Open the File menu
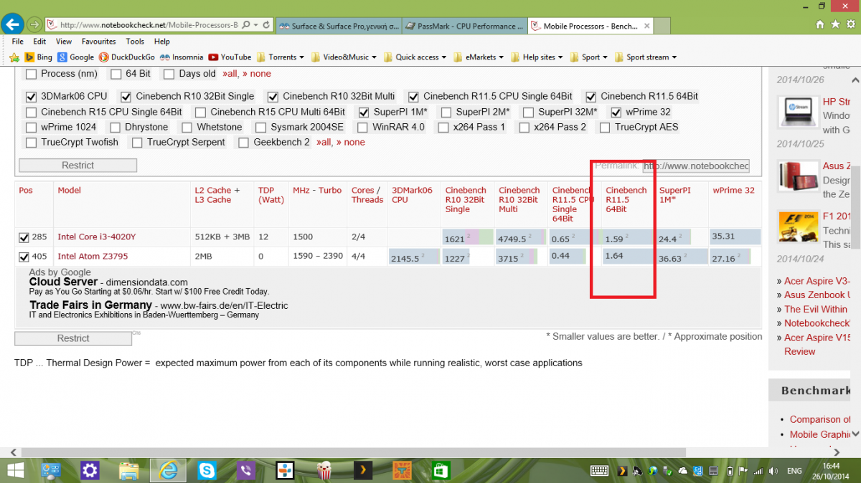 tap(18, 42)
